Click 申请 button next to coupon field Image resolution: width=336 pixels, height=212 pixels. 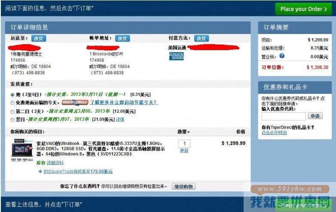coord(315,116)
